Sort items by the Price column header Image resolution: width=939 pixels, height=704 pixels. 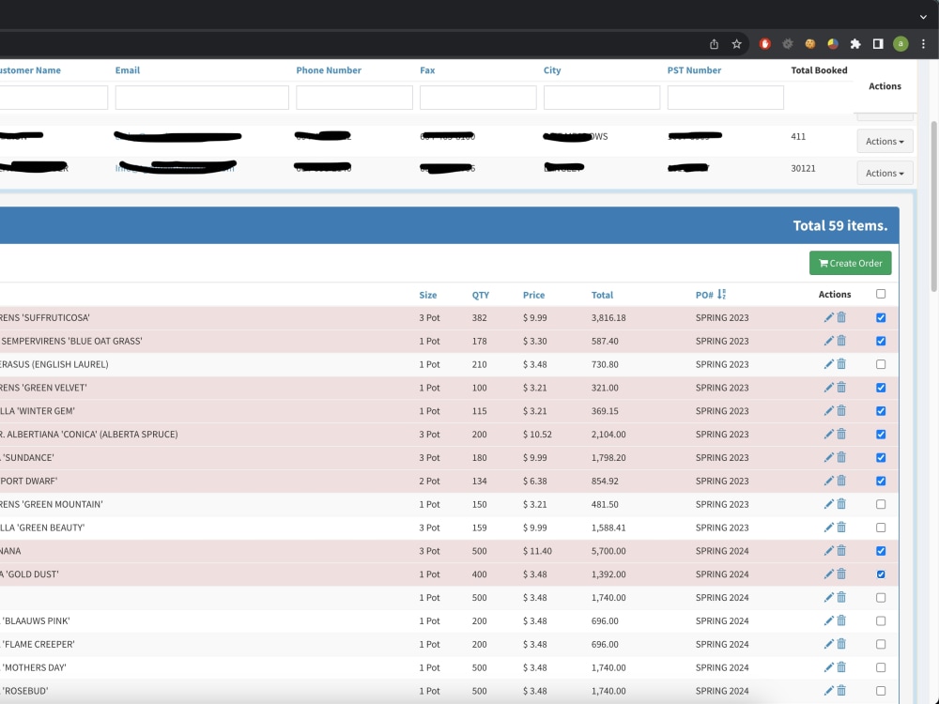pos(533,294)
